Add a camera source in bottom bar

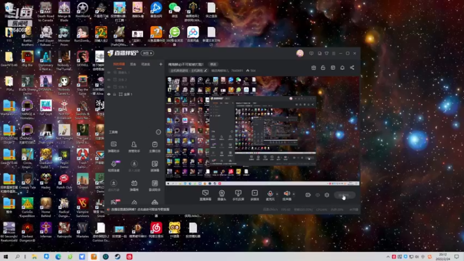tap(222, 195)
